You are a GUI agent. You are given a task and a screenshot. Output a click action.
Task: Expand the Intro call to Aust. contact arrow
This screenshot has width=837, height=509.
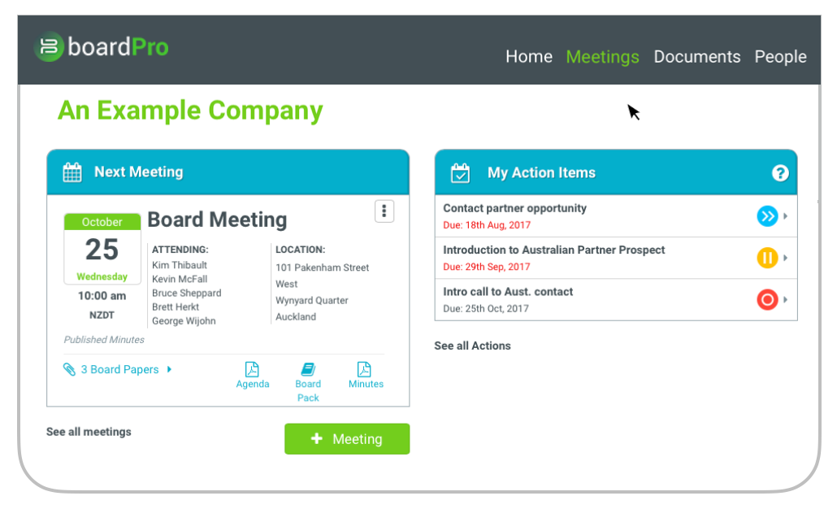point(786,300)
